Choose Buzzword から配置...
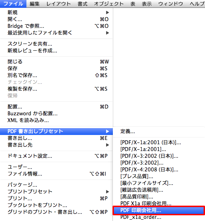Viewport: 205px width, 221px height. 56,114
